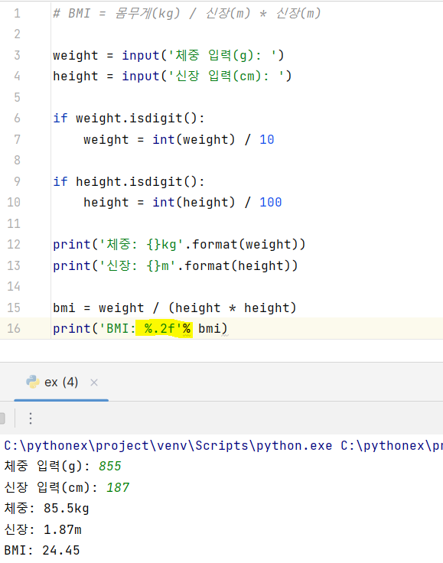Click the highlighted %.2f'% format text
The image size is (443, 563).
(164, 328)
